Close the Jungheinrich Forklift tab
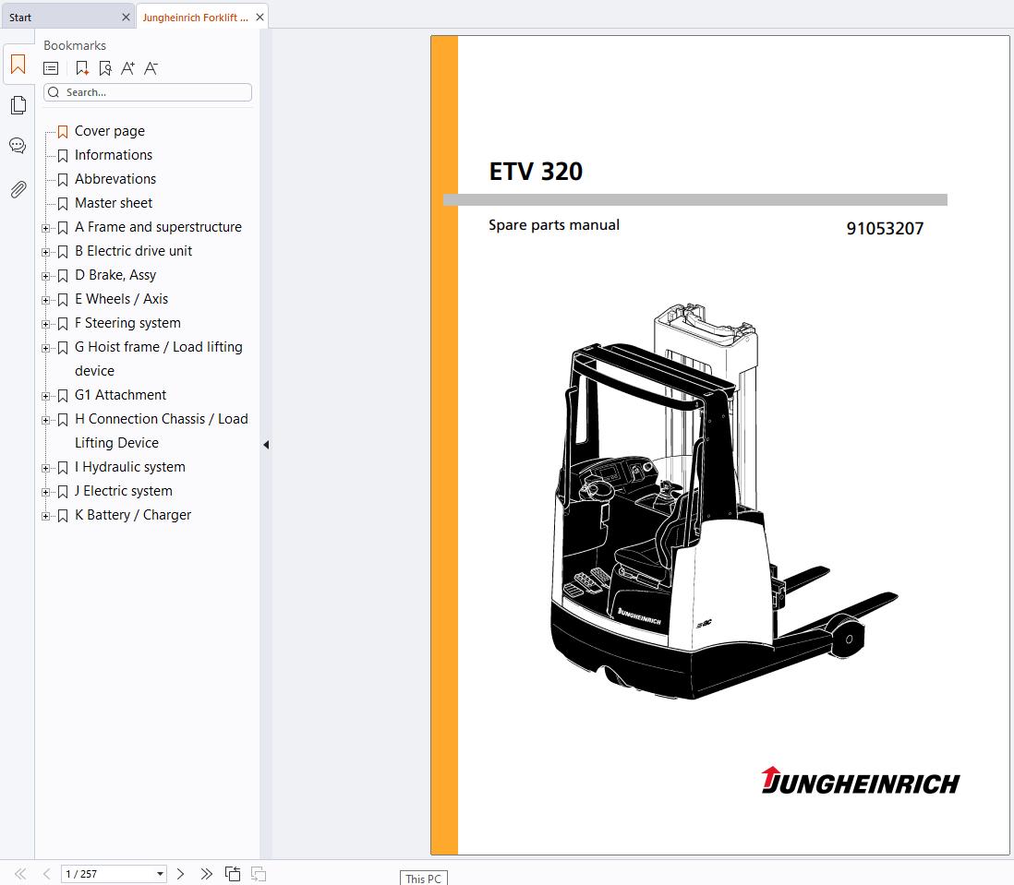 [x=260, y=18]
